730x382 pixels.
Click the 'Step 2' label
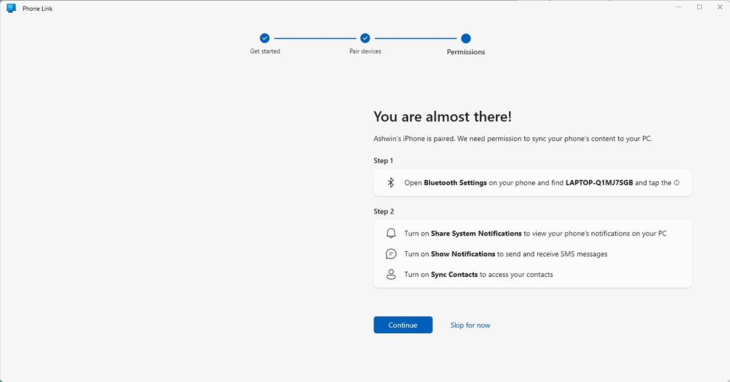pyautogui.click(x=384, y=212)
